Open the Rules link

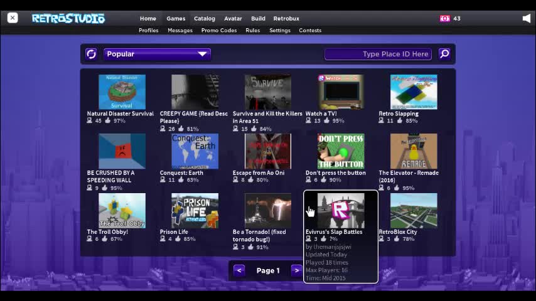[252, 30]
